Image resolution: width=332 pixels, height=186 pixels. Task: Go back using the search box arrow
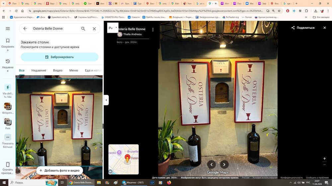[25, 29]
